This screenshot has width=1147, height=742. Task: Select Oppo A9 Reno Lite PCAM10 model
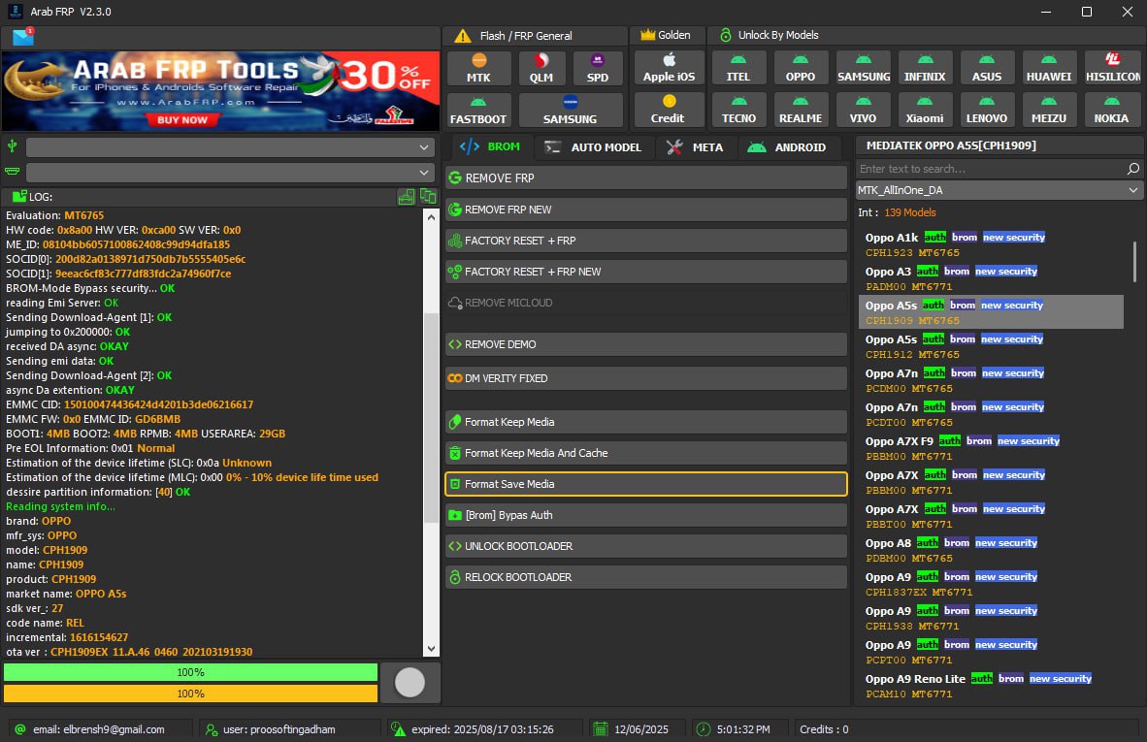tap(991, 686)
